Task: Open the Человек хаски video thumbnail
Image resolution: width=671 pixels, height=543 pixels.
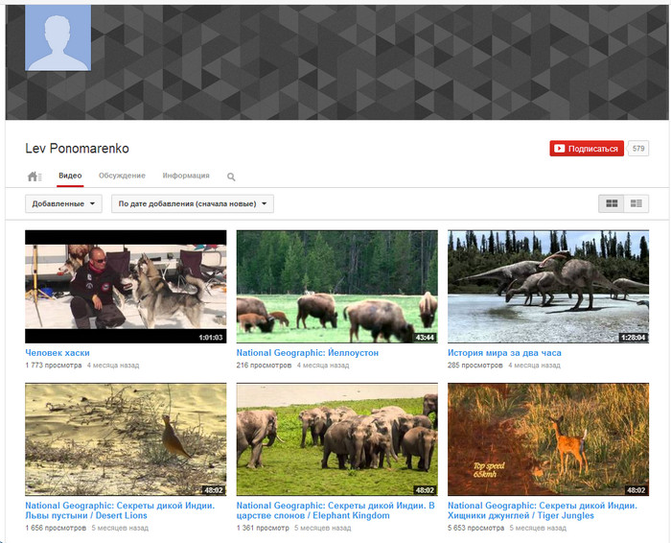Action: tap(126, 287)
